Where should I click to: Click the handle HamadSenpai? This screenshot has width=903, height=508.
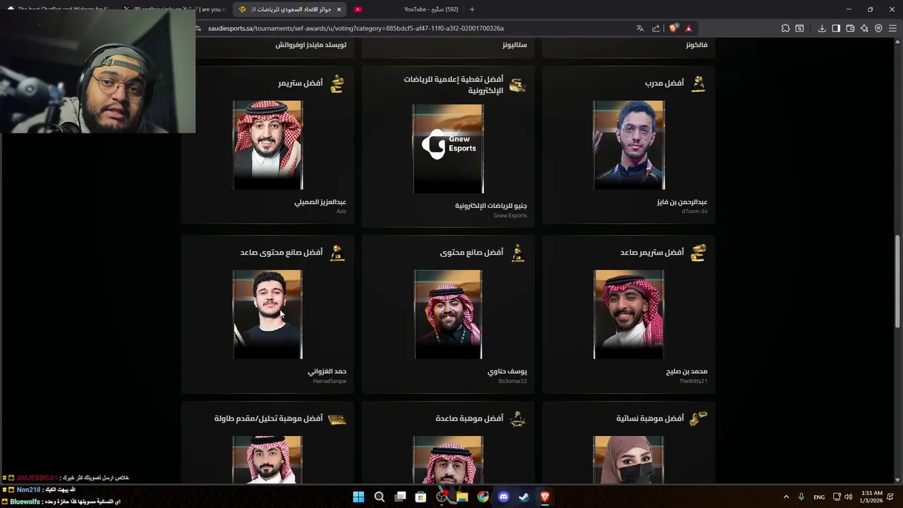pyautogui.click(x=329, y=381)
